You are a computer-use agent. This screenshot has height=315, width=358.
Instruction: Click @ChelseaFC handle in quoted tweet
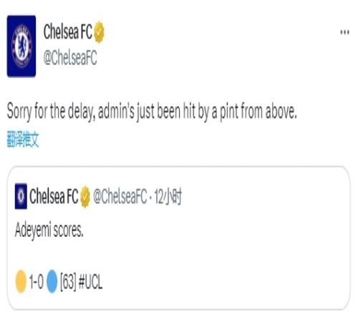120,197
